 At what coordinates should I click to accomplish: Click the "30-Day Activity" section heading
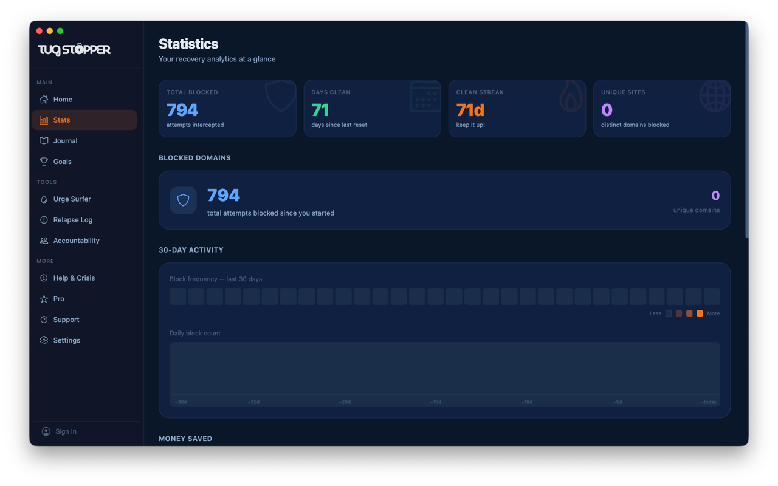(191, 250)
